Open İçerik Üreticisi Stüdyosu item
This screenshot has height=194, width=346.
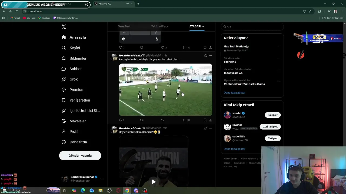tap(81, 111)
